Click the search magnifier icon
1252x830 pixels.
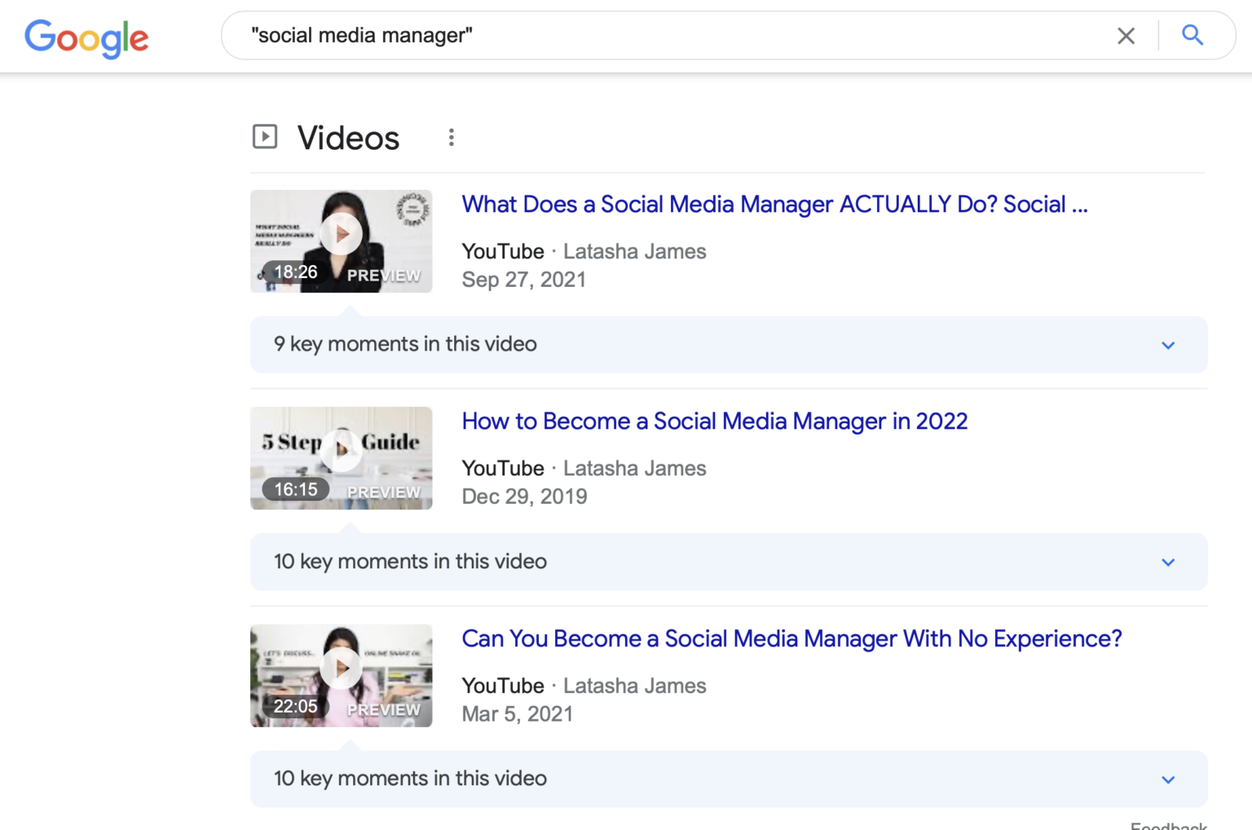click(1192, 35)
